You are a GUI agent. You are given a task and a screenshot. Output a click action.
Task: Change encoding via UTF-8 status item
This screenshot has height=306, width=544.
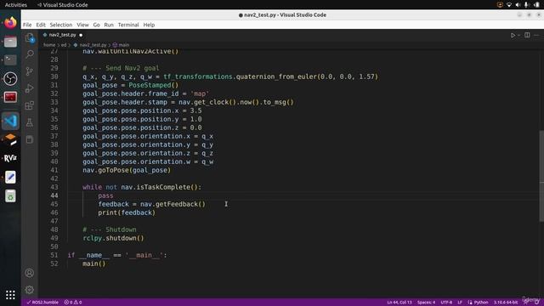(446, 303)
